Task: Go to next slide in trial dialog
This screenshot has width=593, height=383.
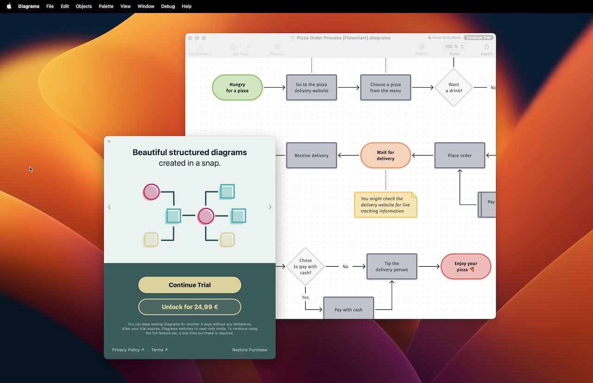Action: click(270, 207)
